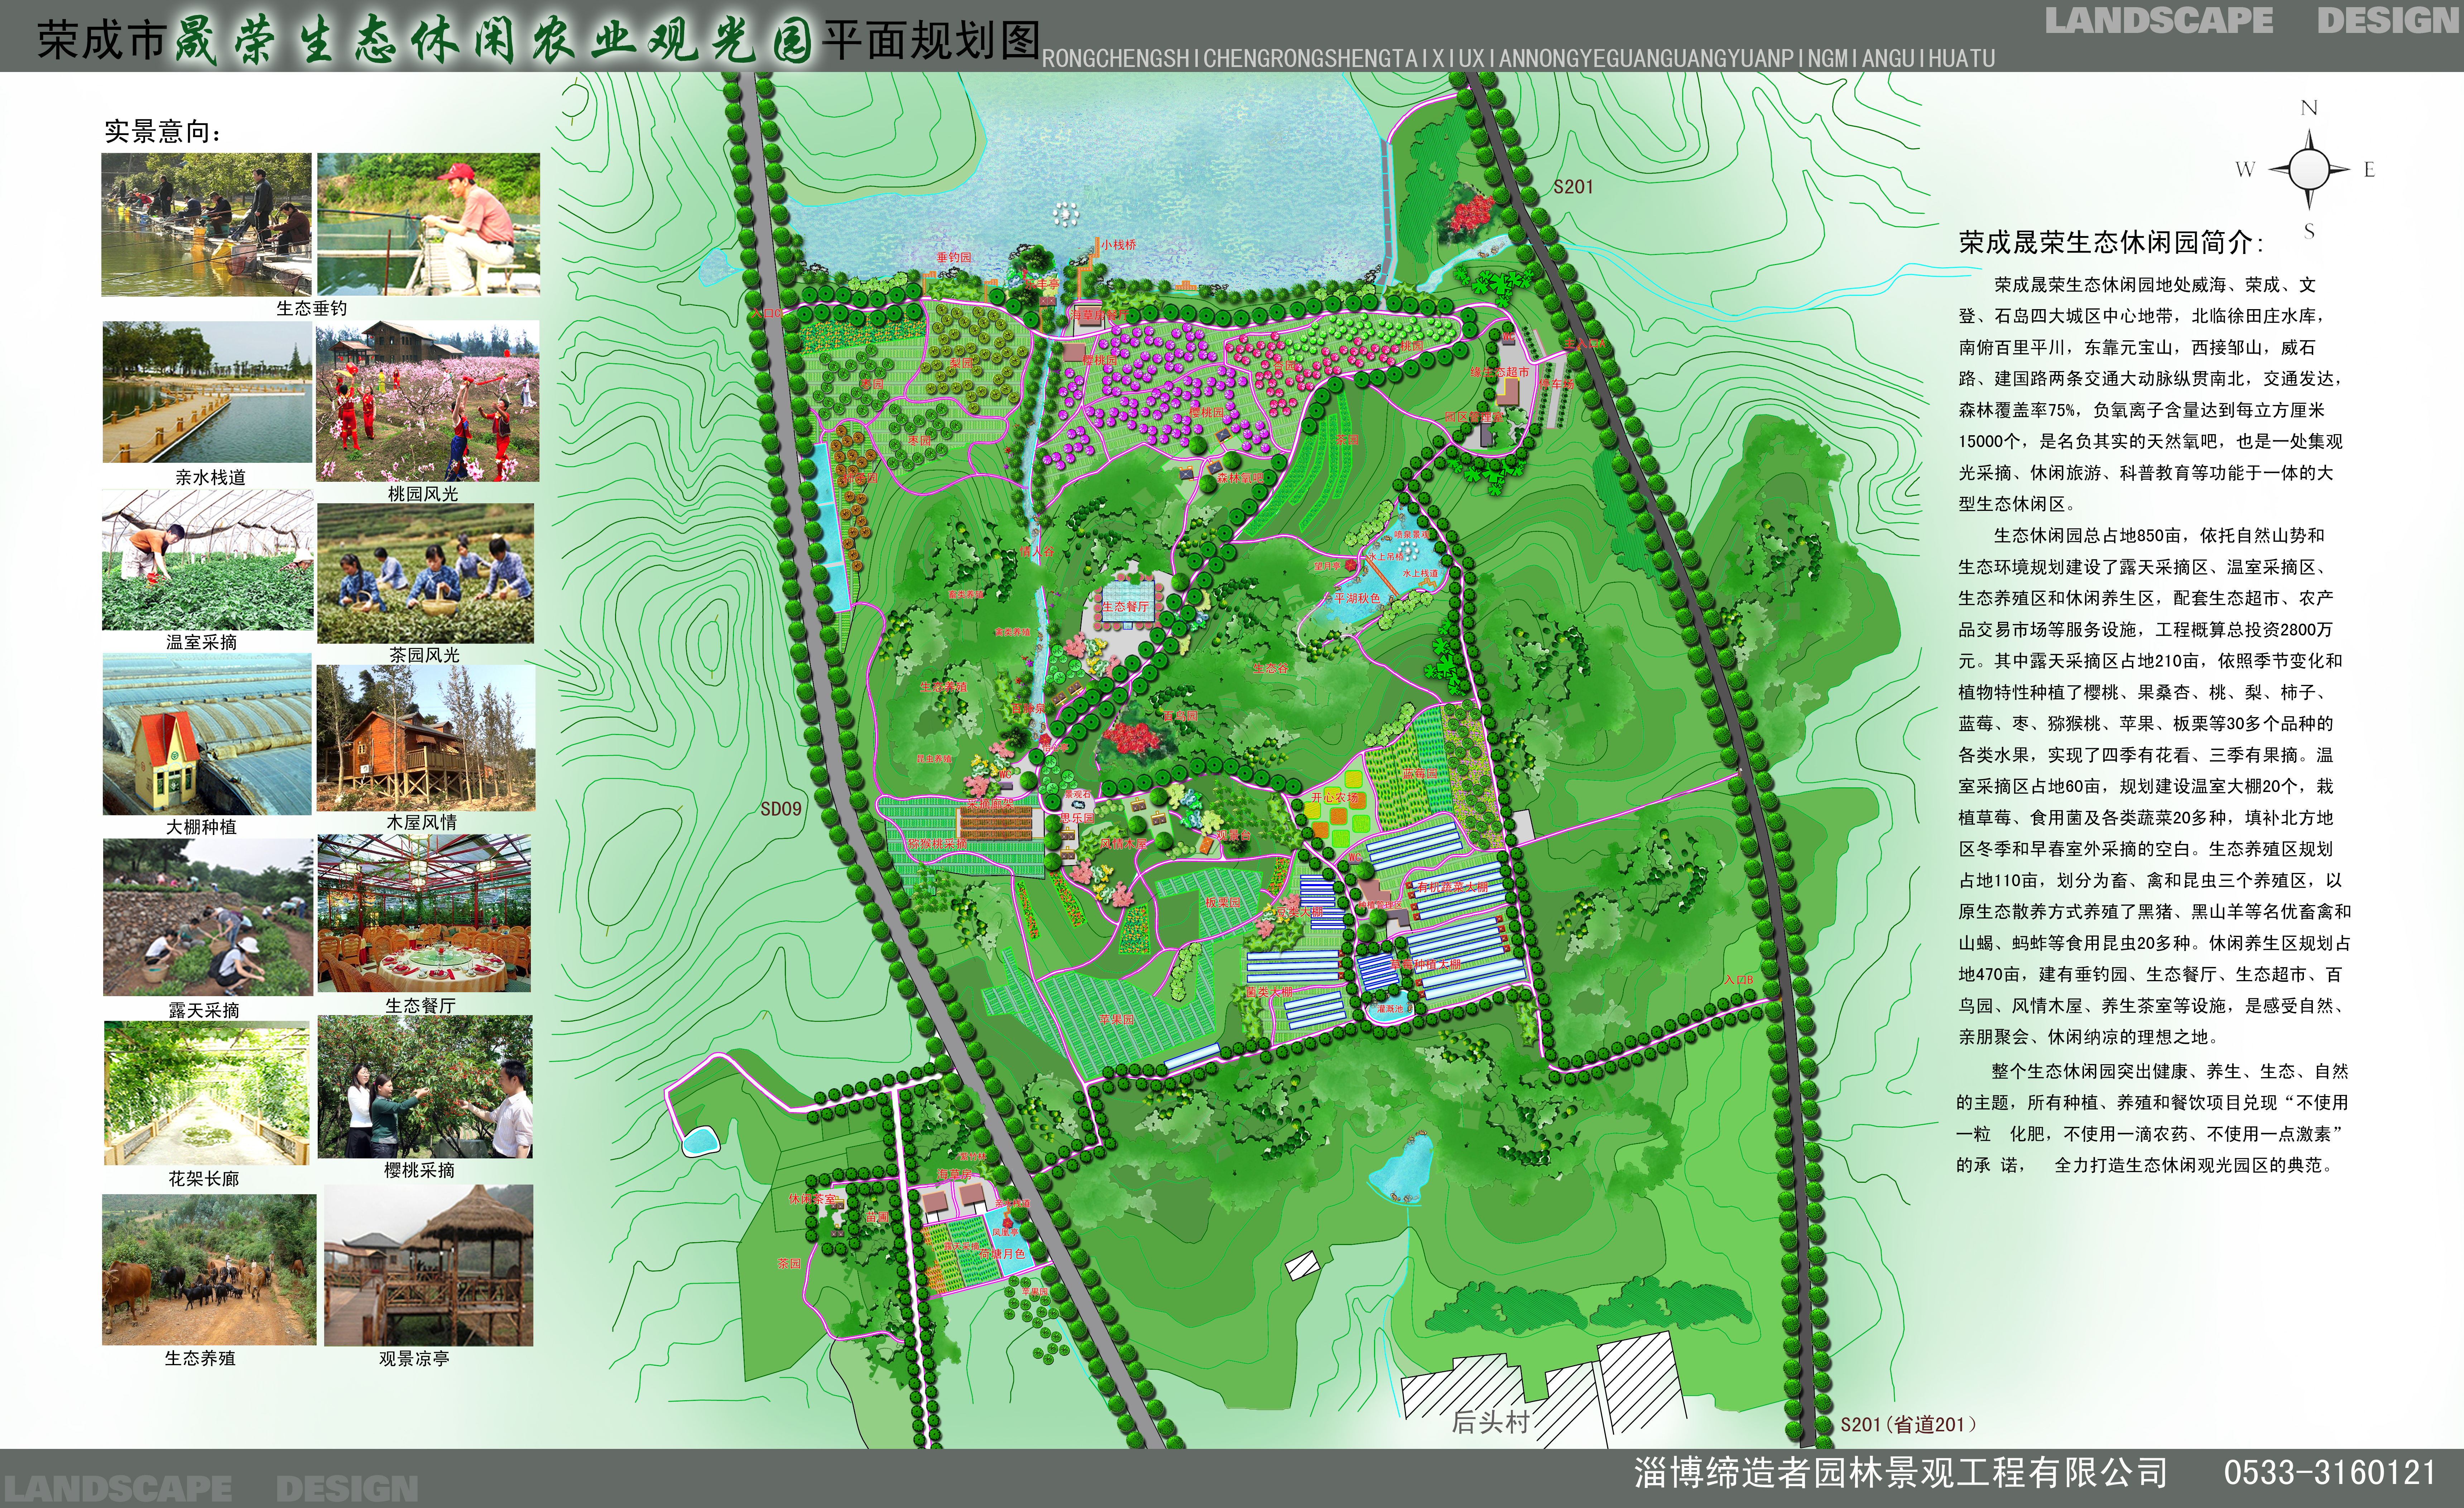Open the 桃园风光 peach garden photo
Viewport: 2464px width, 1508px height.
pos(428,401)
